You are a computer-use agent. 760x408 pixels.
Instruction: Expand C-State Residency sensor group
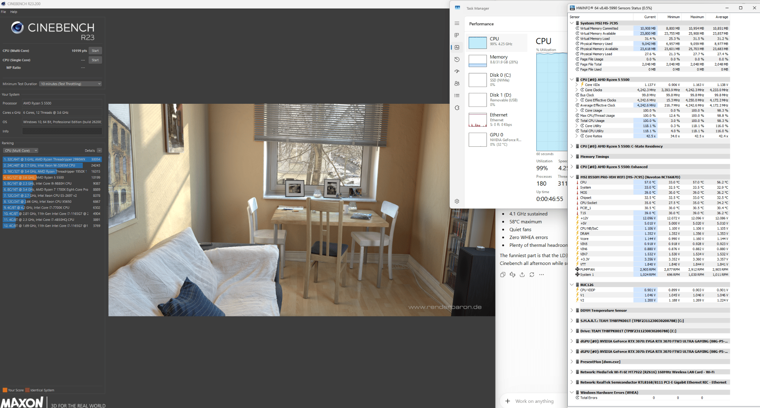(x=572, y=146)
